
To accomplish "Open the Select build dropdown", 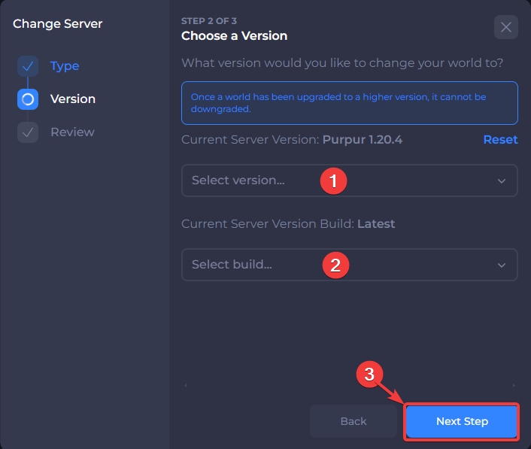I will pos(350,265).
